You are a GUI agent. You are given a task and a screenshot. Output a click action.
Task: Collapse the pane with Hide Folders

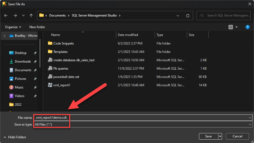pyautogui.click(x=15, y=137)
